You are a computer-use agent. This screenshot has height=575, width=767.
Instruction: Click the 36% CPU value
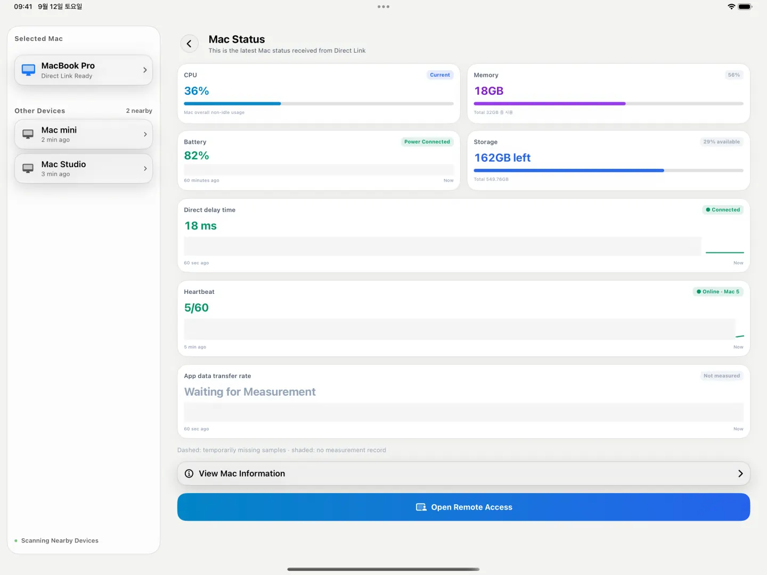click(197, 91)
